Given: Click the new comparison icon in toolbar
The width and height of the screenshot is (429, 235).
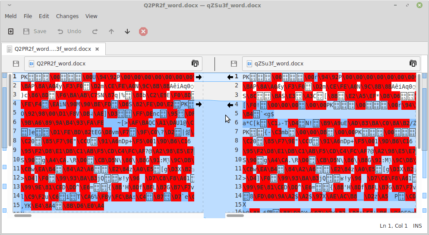Looking at the screenshot, I should pyautogui.click(x=11, y=31).
